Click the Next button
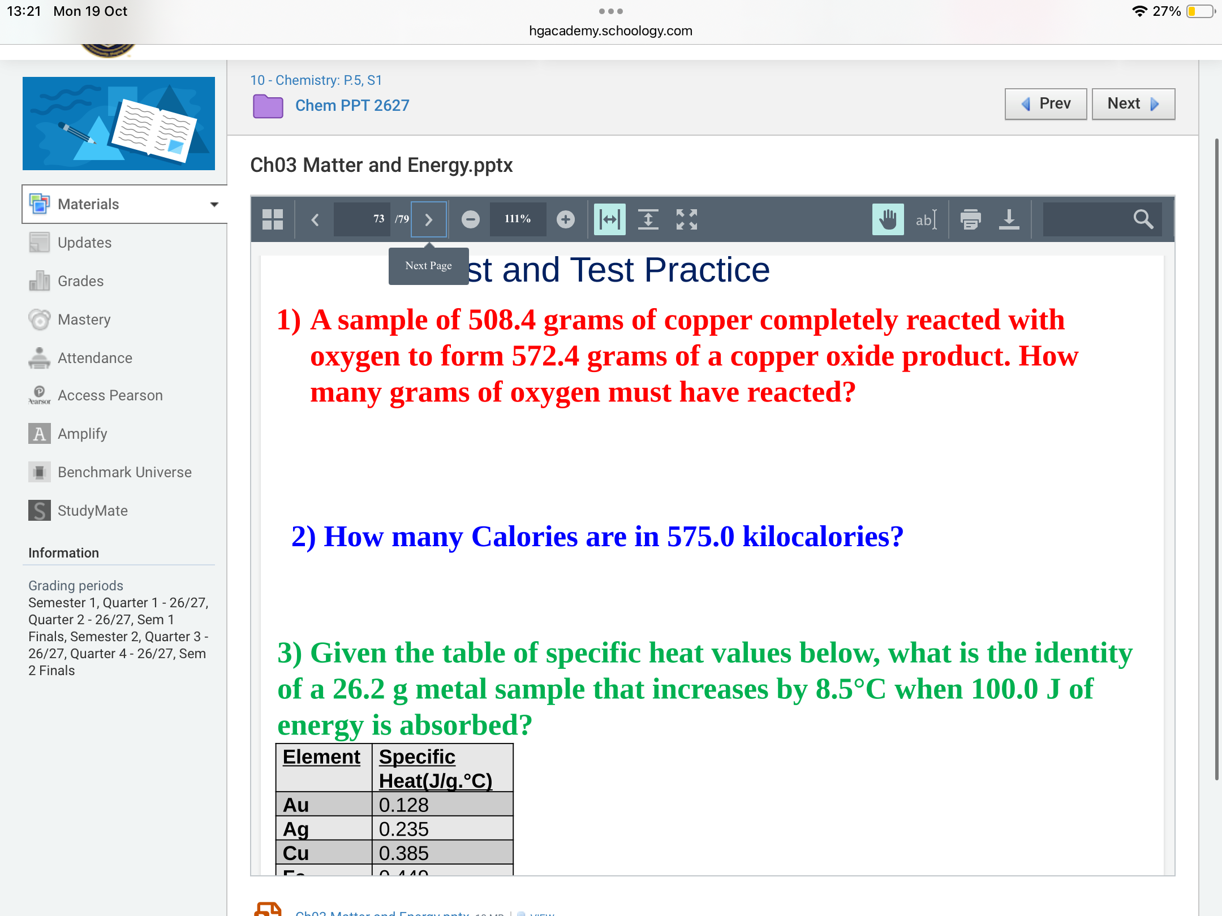The height and width of the screenshot is (916, 1222). coord(1133,104)
